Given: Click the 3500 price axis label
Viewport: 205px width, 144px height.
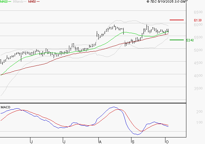Looking at the screenshot, I should coord(198,88).
